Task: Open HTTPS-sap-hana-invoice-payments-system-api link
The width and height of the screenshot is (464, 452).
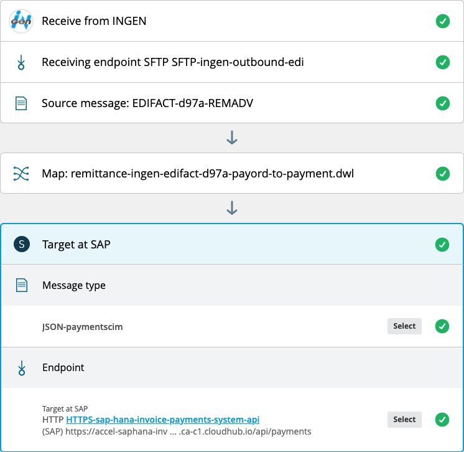Action: click(163, 420)
